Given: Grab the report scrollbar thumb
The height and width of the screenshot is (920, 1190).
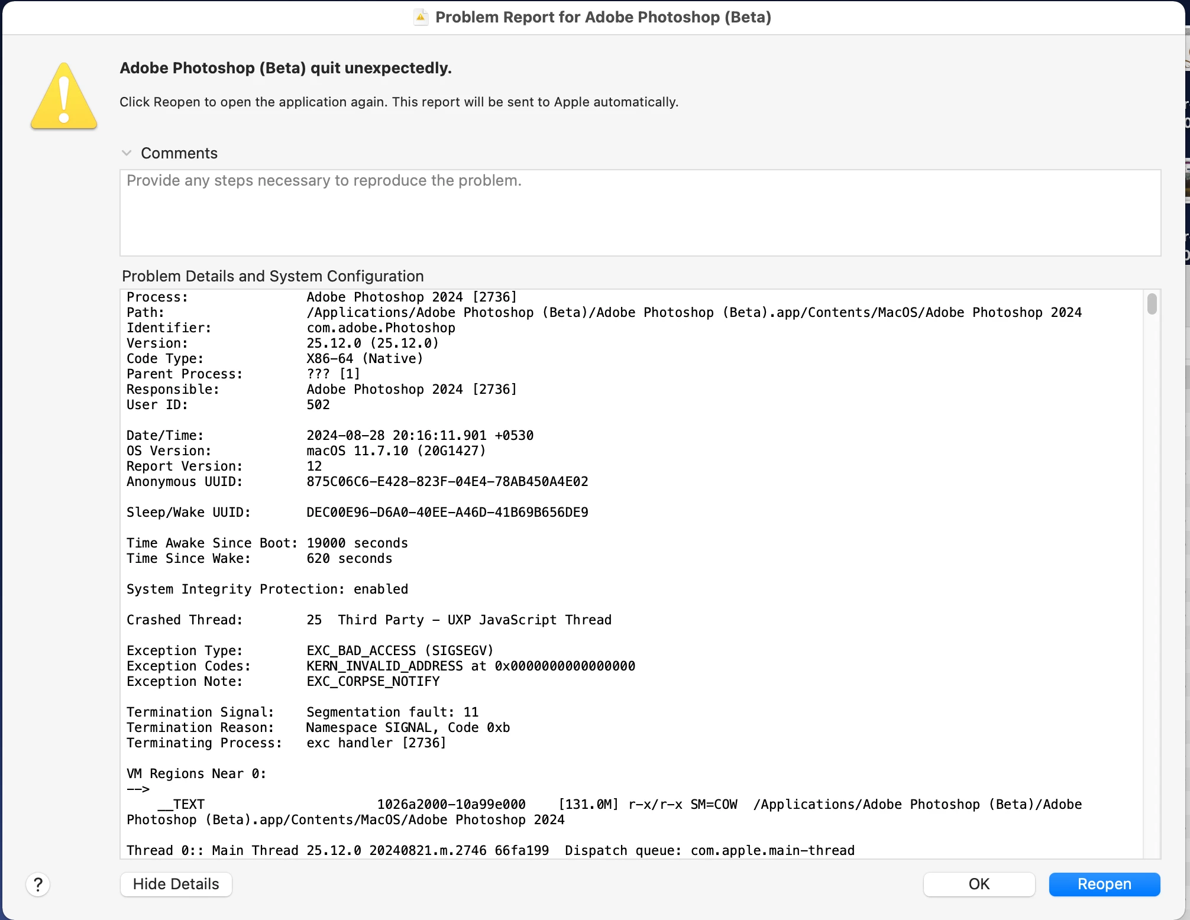Looking at the screenshot, I should (1152, 304).
